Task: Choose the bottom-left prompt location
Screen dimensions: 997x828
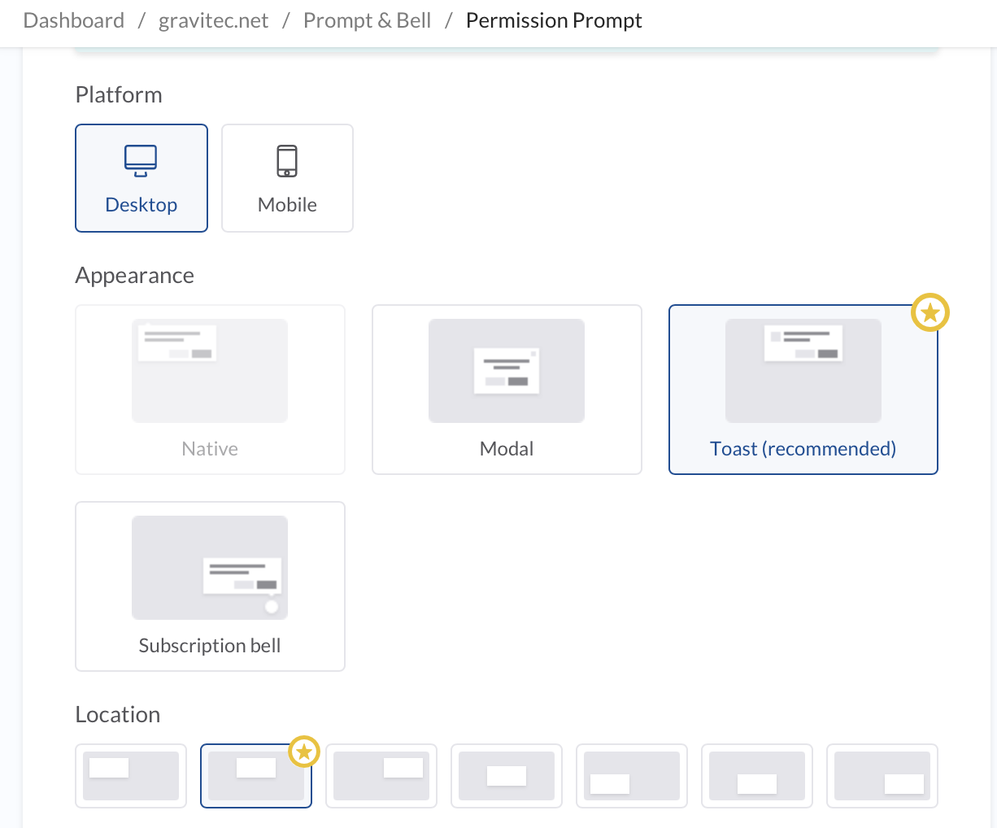Action: (x=632, y=776)
